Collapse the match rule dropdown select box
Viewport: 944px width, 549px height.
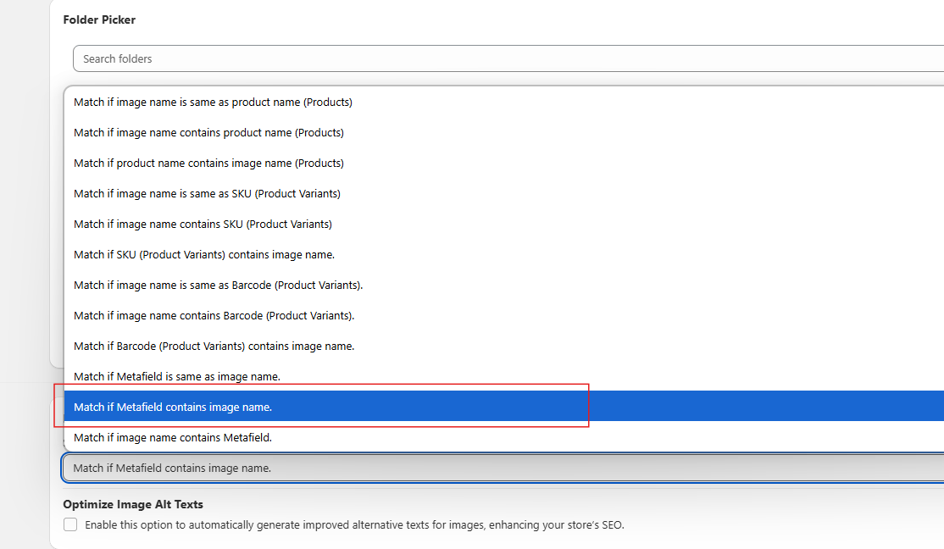click(508, 468)
